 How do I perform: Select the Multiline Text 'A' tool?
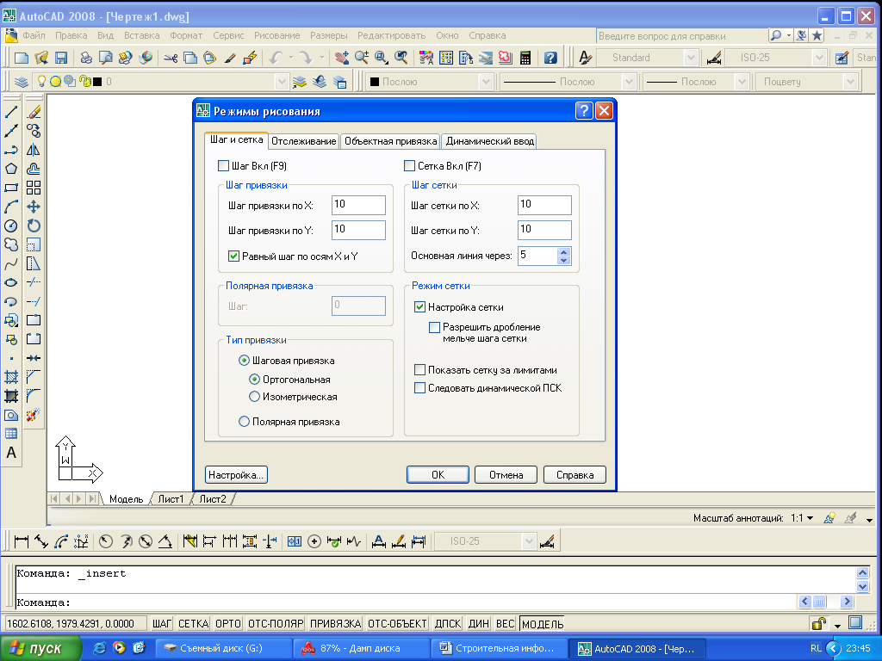tap(11, 453)
